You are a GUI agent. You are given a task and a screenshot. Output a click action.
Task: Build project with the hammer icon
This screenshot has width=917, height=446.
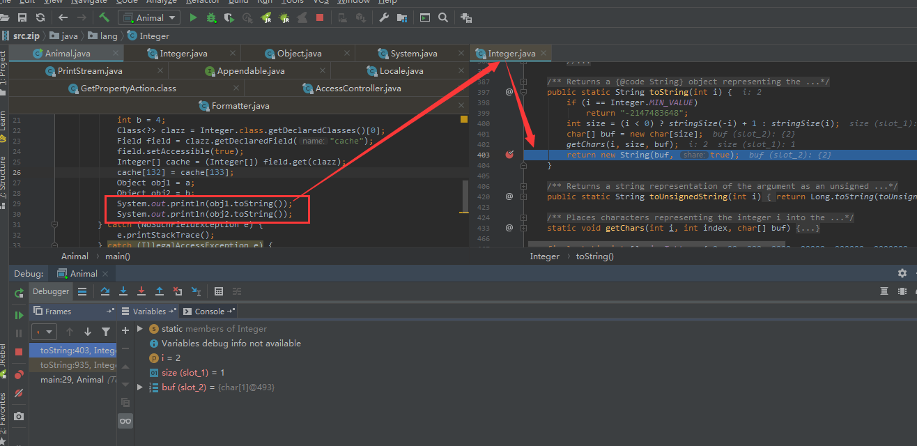[x=104, y=17]
